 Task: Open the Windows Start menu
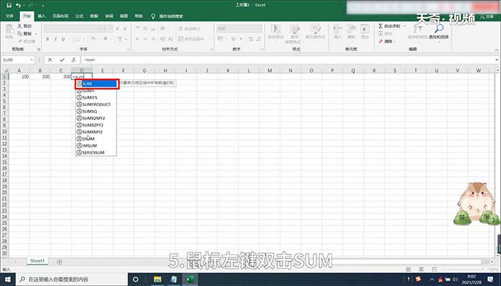8,280
